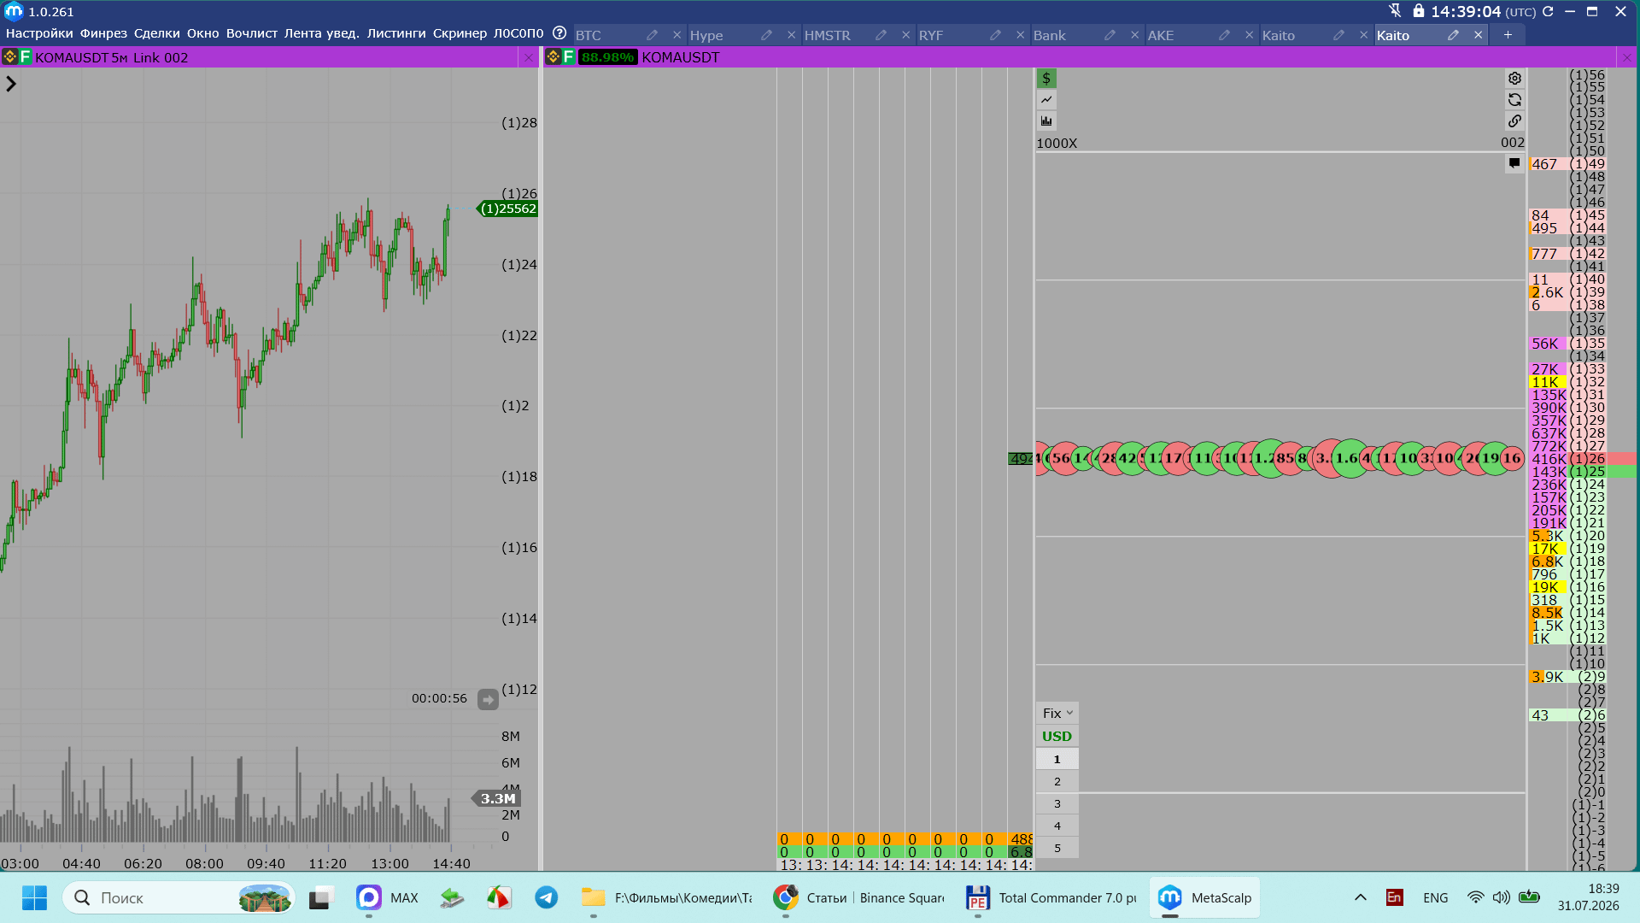Click the 56K order book level at (1)35
This screenshot has height=923, width=1640.
1568,344
